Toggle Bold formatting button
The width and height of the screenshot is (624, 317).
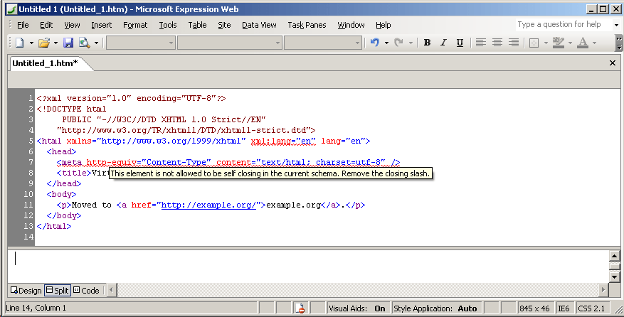(x=427, y=43)
